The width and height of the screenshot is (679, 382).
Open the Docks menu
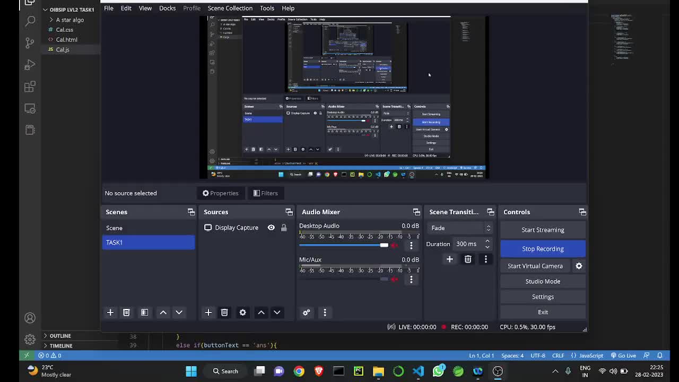(x=167, y=8)
